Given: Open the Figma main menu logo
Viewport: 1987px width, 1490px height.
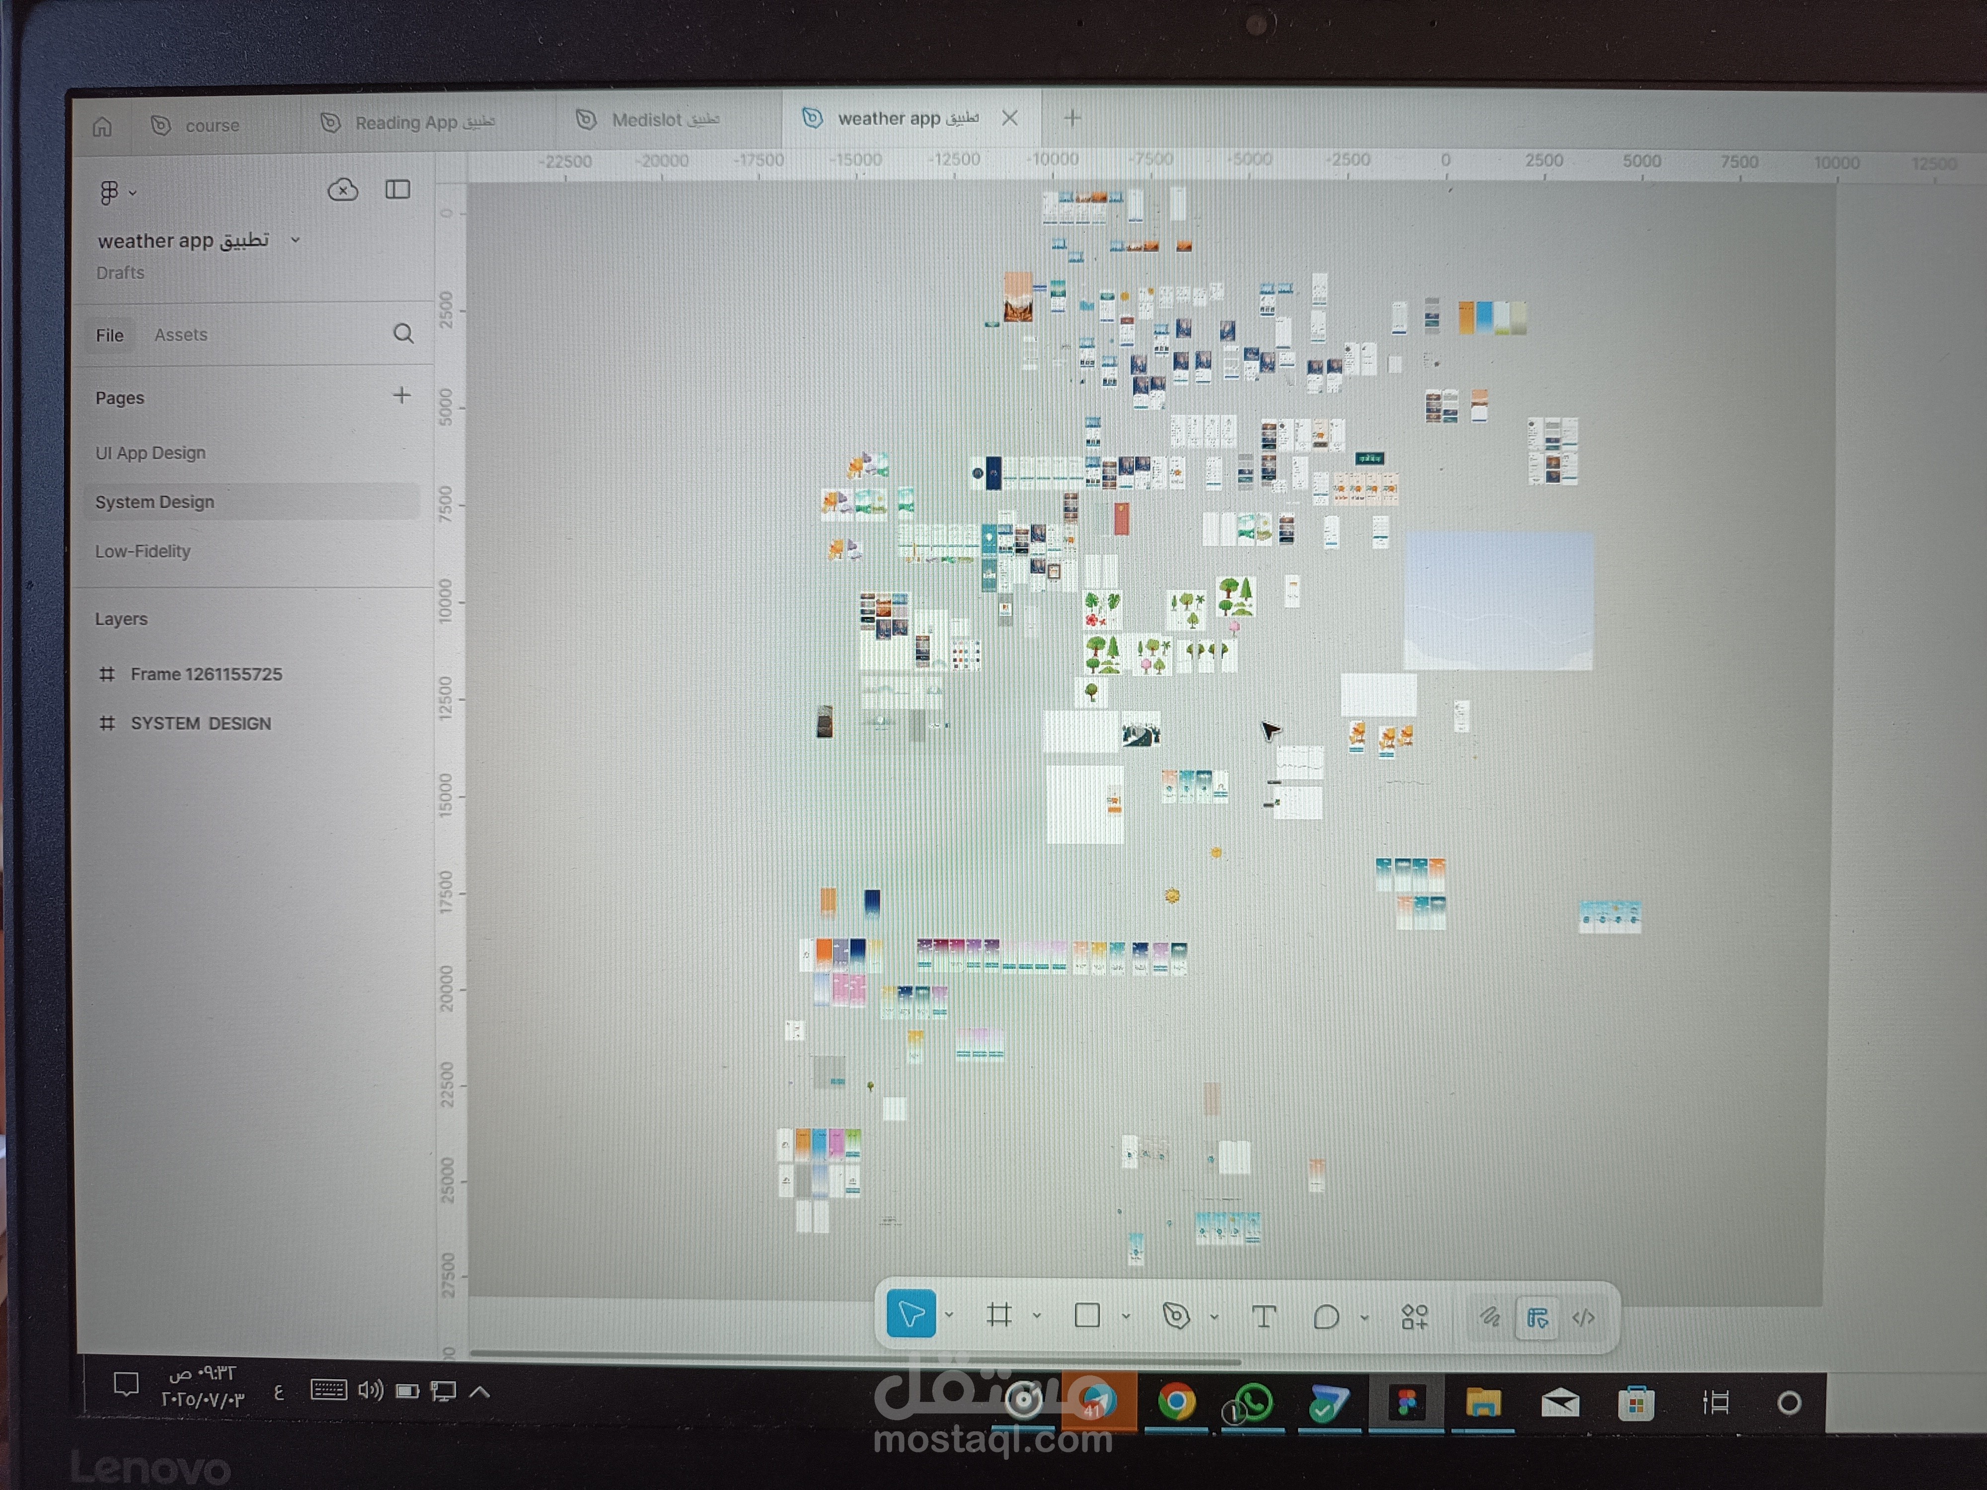Looking at the screenshot, I should coord(109,192).
